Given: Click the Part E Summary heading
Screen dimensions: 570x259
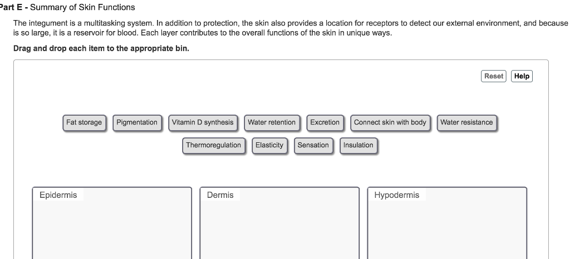Looking at the screenshot, I should pyautogui.click(x=69, y=7).
